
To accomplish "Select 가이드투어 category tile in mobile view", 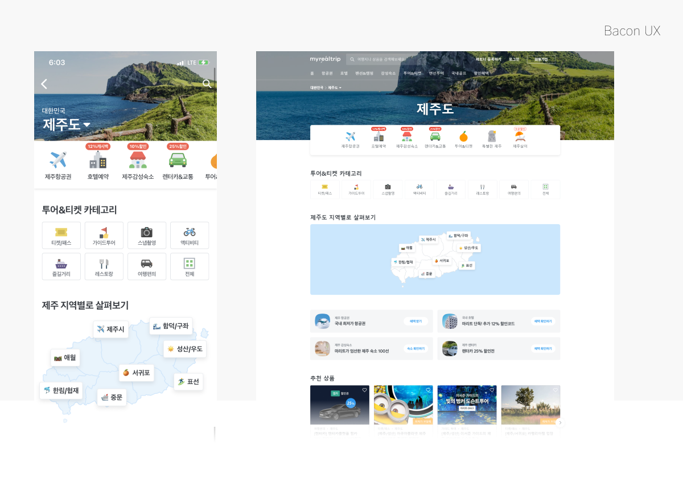I will 104,236.
